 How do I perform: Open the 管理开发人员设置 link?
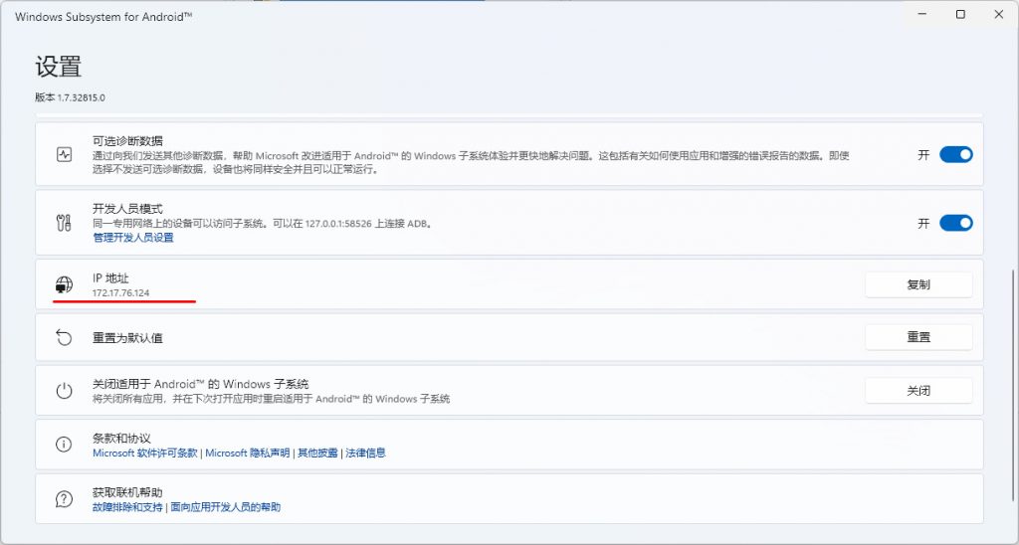[x=132, y=238]
